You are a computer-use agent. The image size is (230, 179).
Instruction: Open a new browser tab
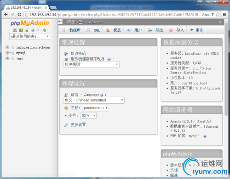53,7
